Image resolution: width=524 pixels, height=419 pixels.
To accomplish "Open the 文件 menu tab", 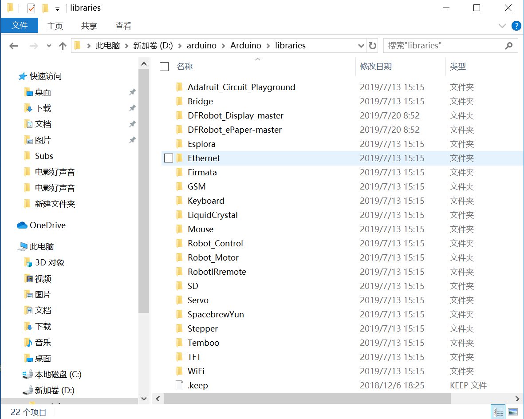I will coord(20,25).
